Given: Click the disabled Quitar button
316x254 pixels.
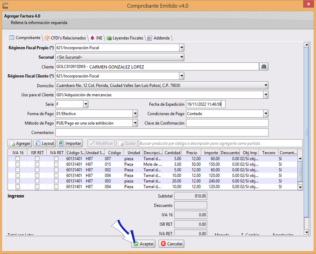Looking at the screenshot, I should click(x=127, y=143).
